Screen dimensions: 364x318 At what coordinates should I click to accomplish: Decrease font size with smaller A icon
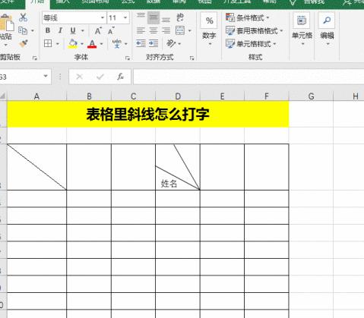coord(111,31)
